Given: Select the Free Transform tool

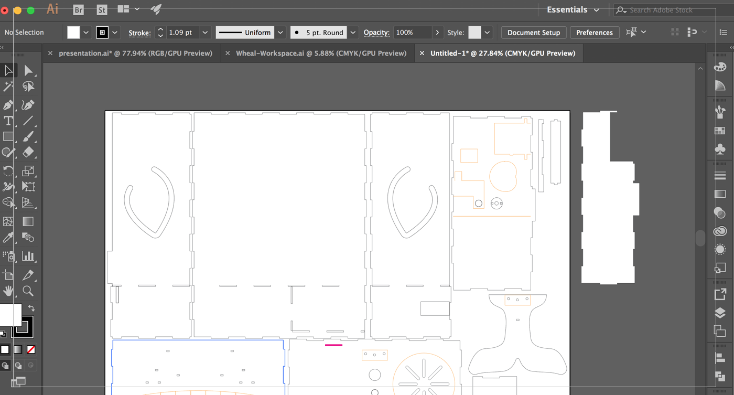Looking at the screenshot, I should click(x=28, y=186).
